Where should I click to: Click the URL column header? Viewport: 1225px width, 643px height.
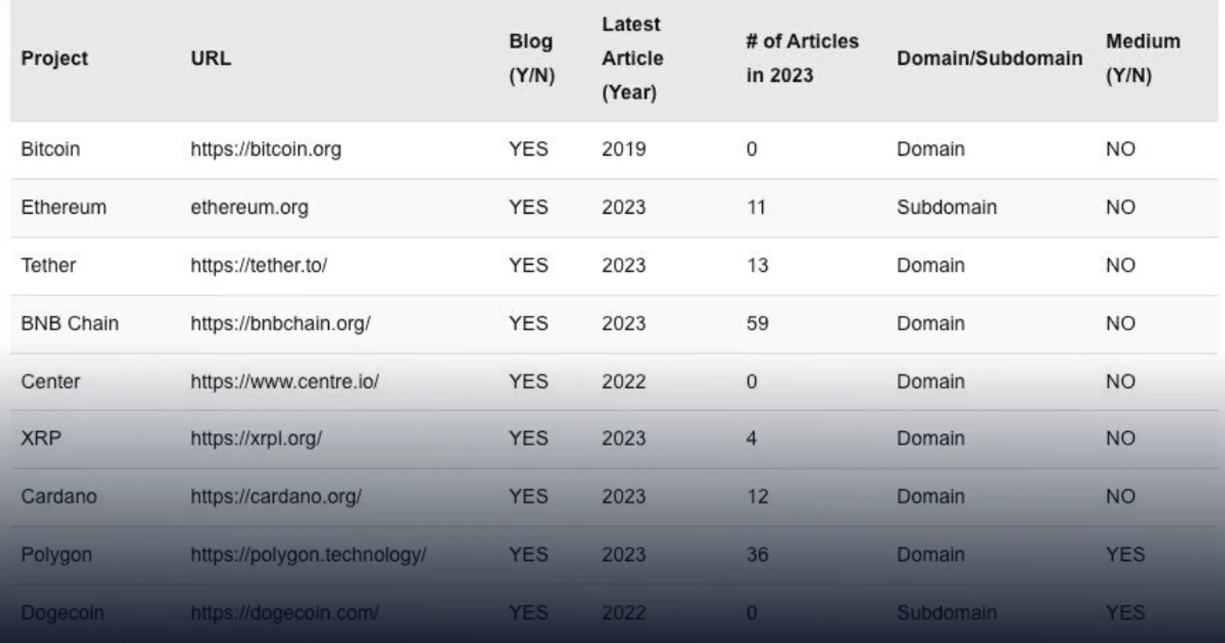click(x=211, y=59)
